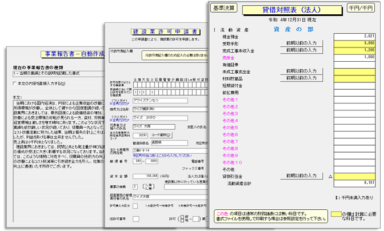Click the 兼業の有無 field containing 2
Image resolution: width=384 pixels, height=231 pixels.
pyautogui.click(x=135, y=186)
